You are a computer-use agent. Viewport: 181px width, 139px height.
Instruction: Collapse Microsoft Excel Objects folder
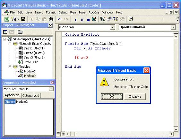click(10, 44)
